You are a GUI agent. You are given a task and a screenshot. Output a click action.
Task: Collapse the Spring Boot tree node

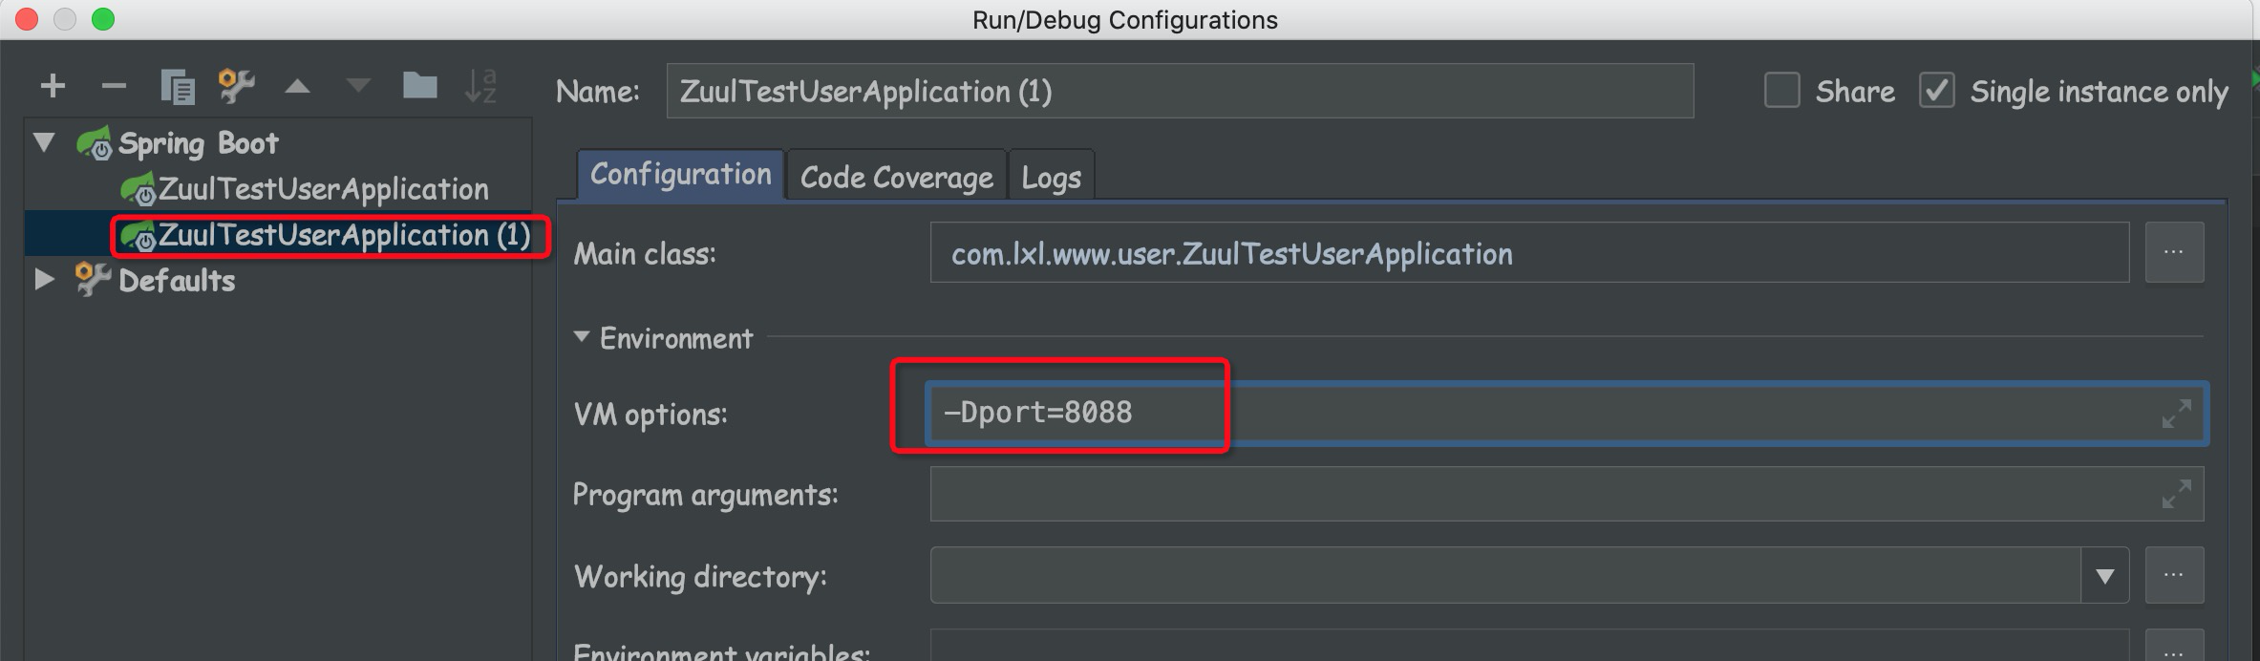pyautogui.click(x=44, y=143)
